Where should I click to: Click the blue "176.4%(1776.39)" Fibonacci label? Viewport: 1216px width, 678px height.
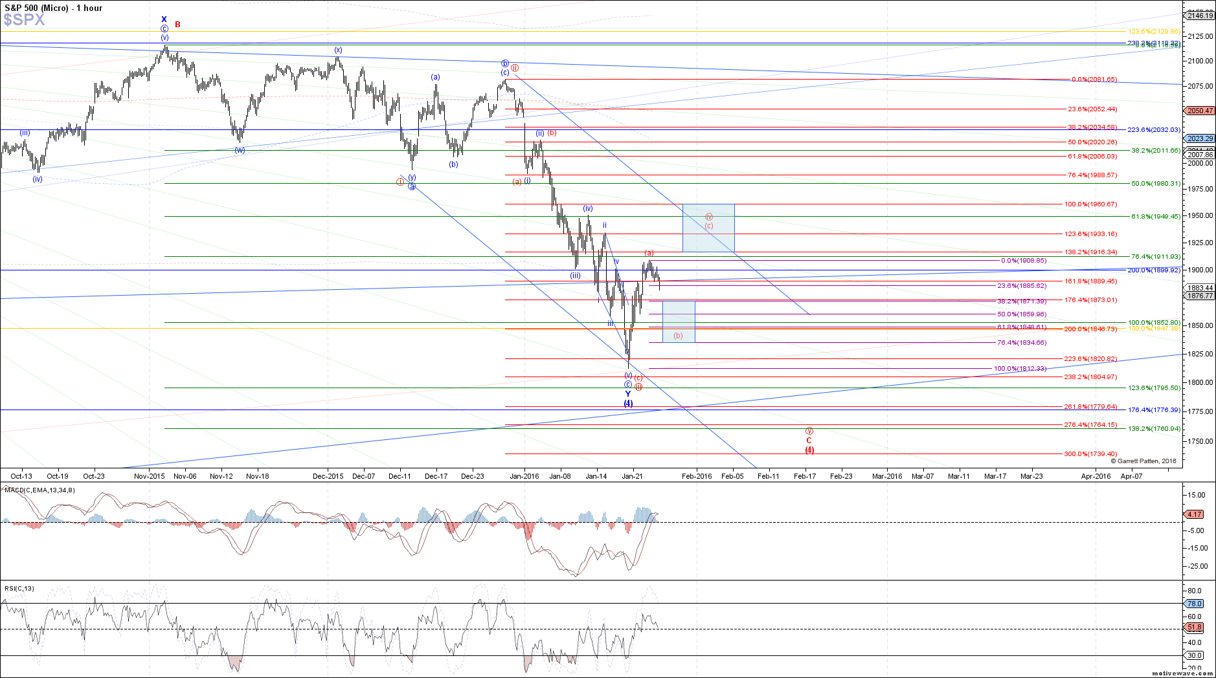coord(1154,410)
